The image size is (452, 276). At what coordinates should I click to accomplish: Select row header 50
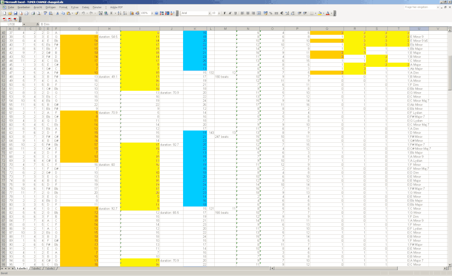[4, 73]
